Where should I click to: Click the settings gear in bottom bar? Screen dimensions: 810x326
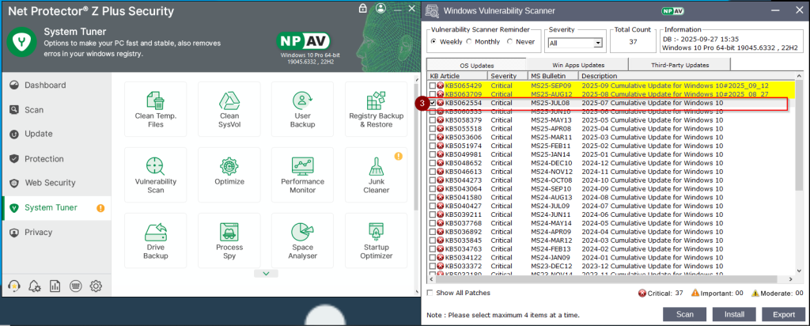[96, 286]
